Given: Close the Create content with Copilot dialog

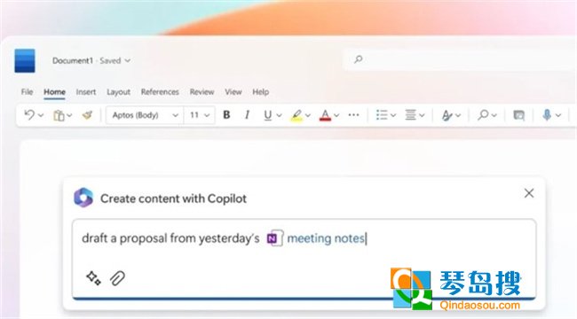Looking at the screenshot, I should tap(529, 193).
